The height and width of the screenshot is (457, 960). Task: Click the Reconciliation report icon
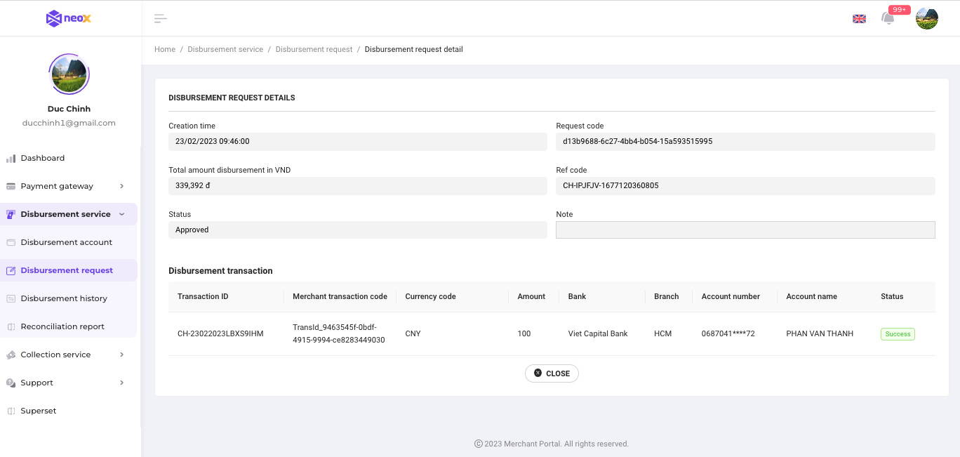(x=11, y=327)
